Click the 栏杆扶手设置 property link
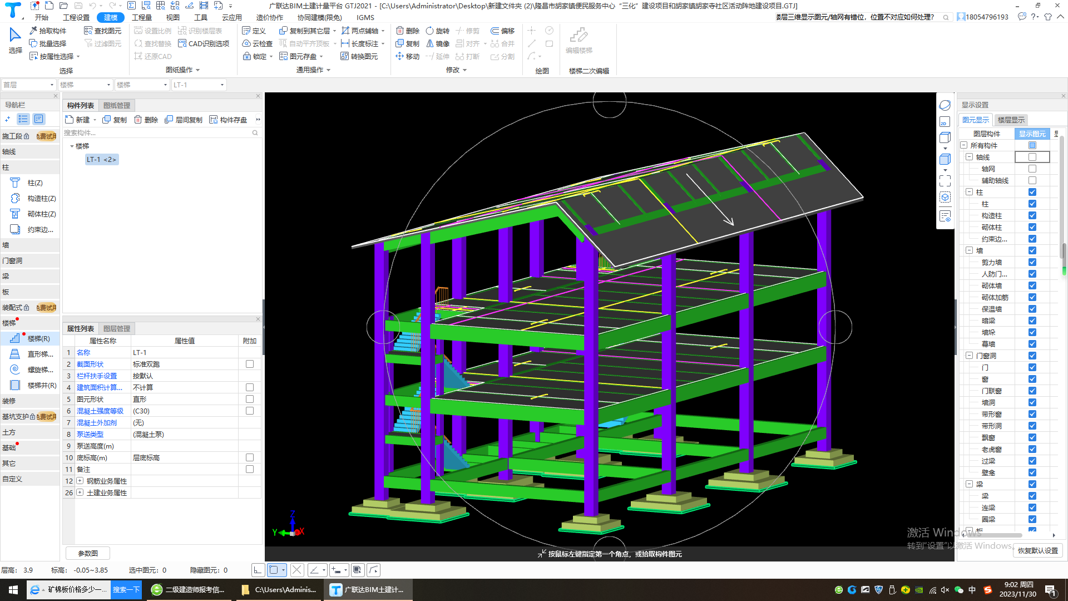The image size is (1068, 601). point(97,376)
